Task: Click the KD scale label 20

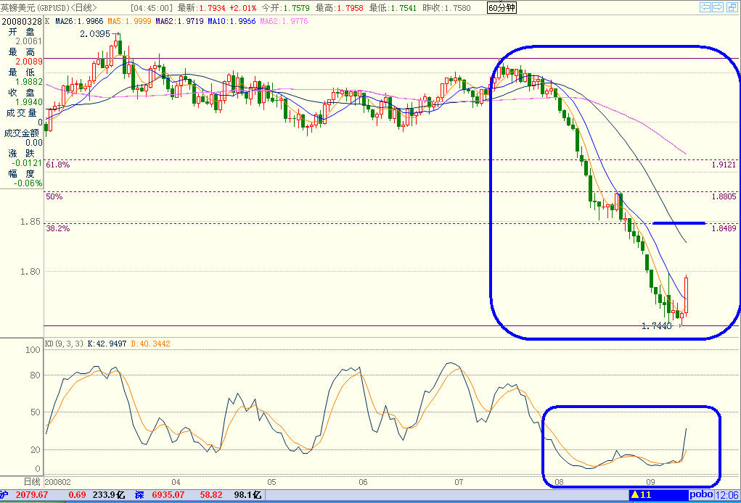Action: coord(35,449)
